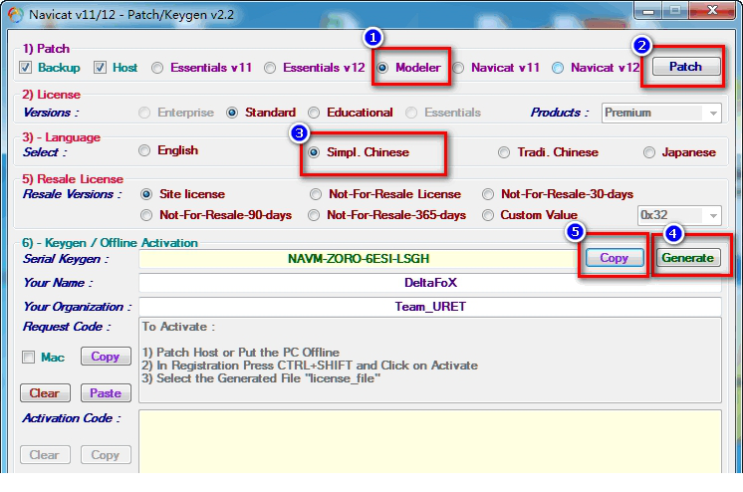Click the Generate serial button
The image size is (743, 492).
[x=688, y=258]
